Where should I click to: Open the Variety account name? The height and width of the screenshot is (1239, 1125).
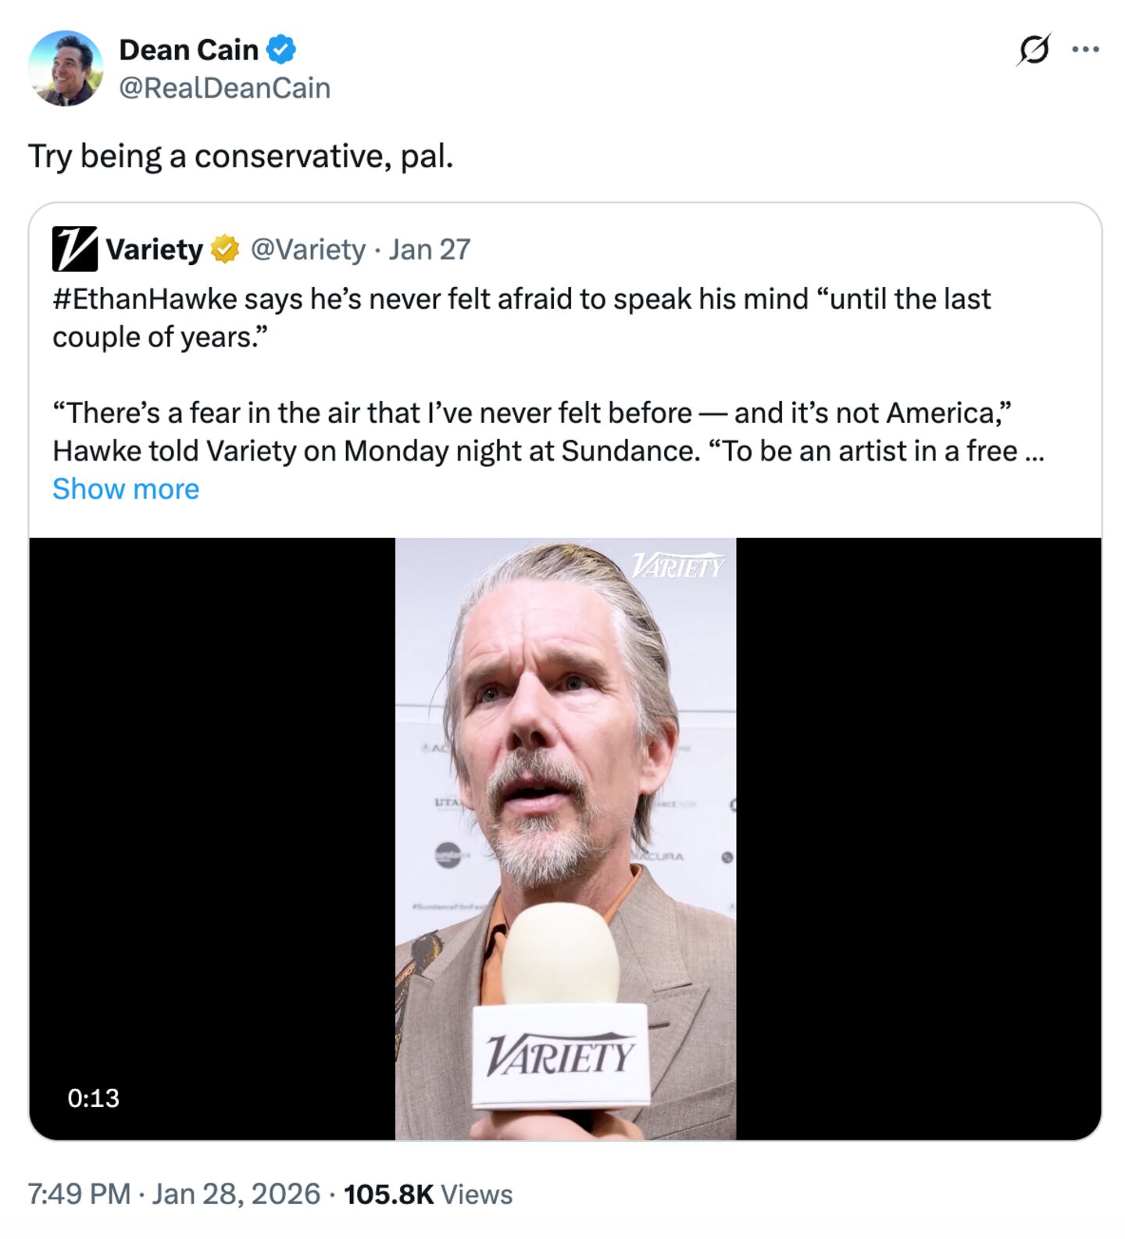pyautogui.click(x=154, y=249)
